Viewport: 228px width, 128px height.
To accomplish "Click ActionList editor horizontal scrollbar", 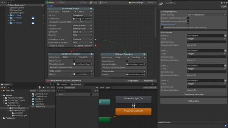I will pyautogui.click(x=79, y=78).
